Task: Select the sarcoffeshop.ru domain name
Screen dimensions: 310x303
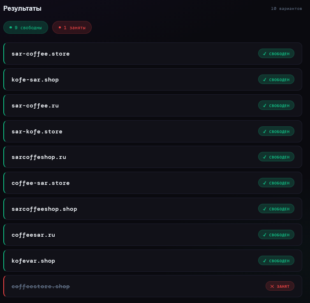Action: [39, 157]
